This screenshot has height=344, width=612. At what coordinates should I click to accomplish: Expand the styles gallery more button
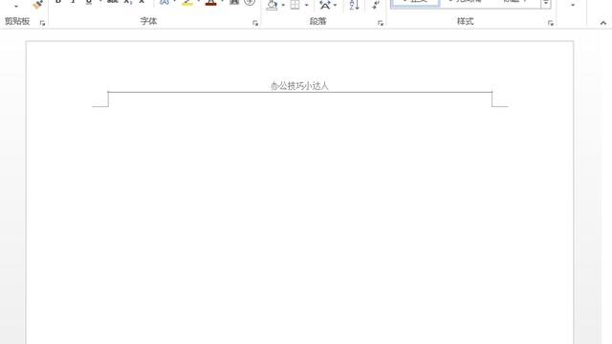[x=546, y=4]
